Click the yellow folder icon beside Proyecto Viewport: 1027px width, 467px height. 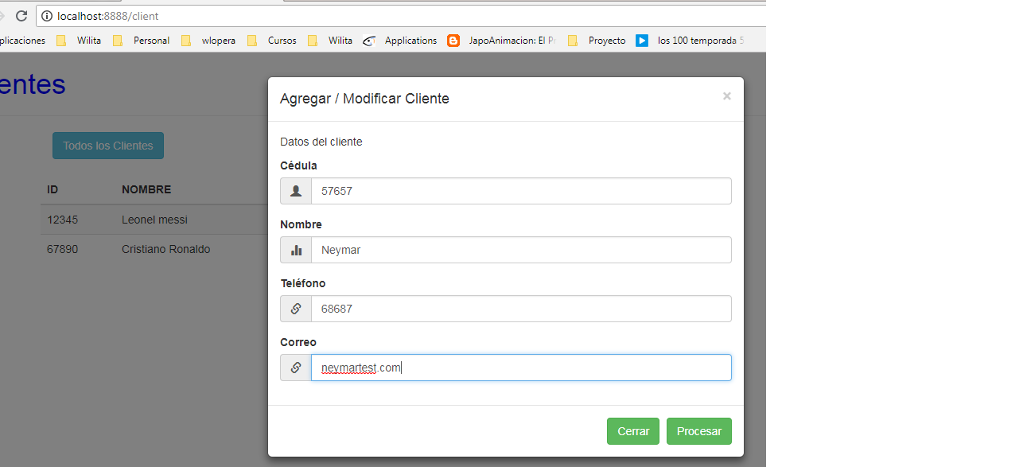coord(574,41)
